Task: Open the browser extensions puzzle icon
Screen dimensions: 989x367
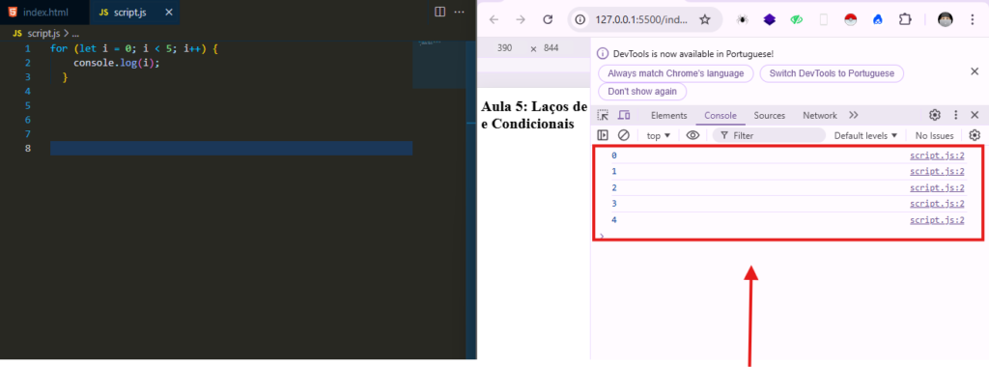Action: point(905,19)
